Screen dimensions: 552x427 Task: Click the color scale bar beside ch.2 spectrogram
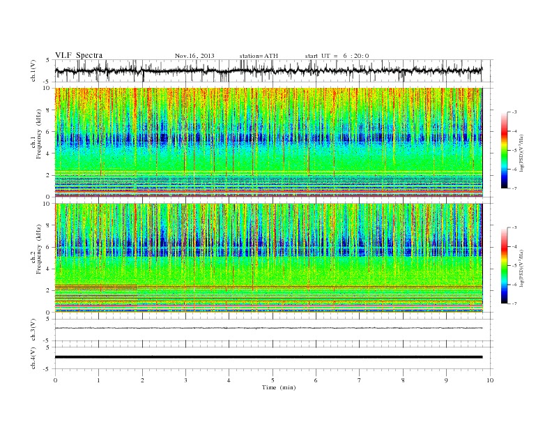(x=505, y=266)
